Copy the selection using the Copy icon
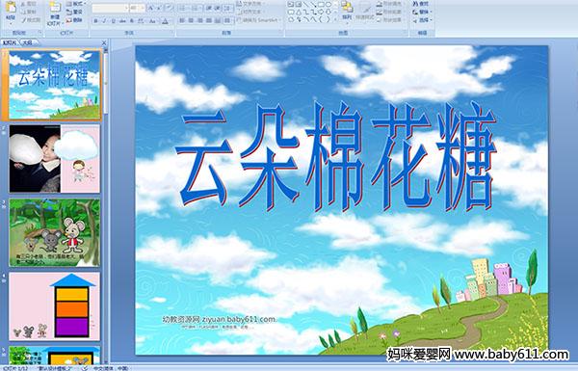 29,12
